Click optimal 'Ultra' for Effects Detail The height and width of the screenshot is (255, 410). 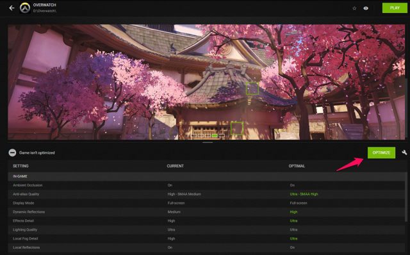293,221
